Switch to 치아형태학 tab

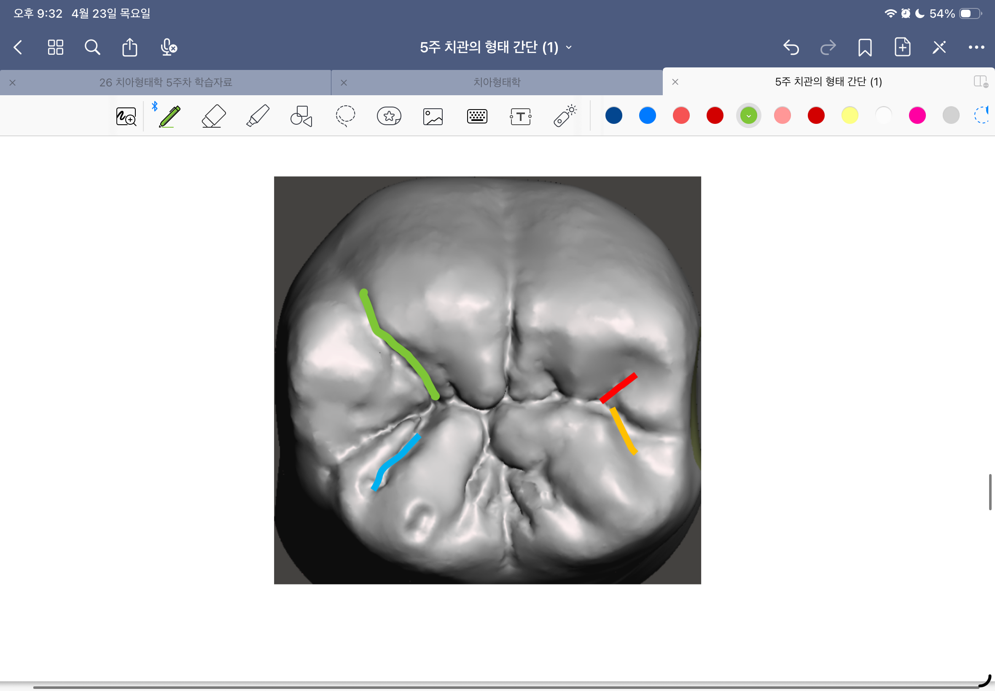(496, 82)
